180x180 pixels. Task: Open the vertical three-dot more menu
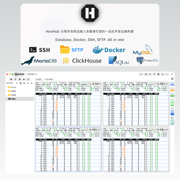click(x=167, y=74)
